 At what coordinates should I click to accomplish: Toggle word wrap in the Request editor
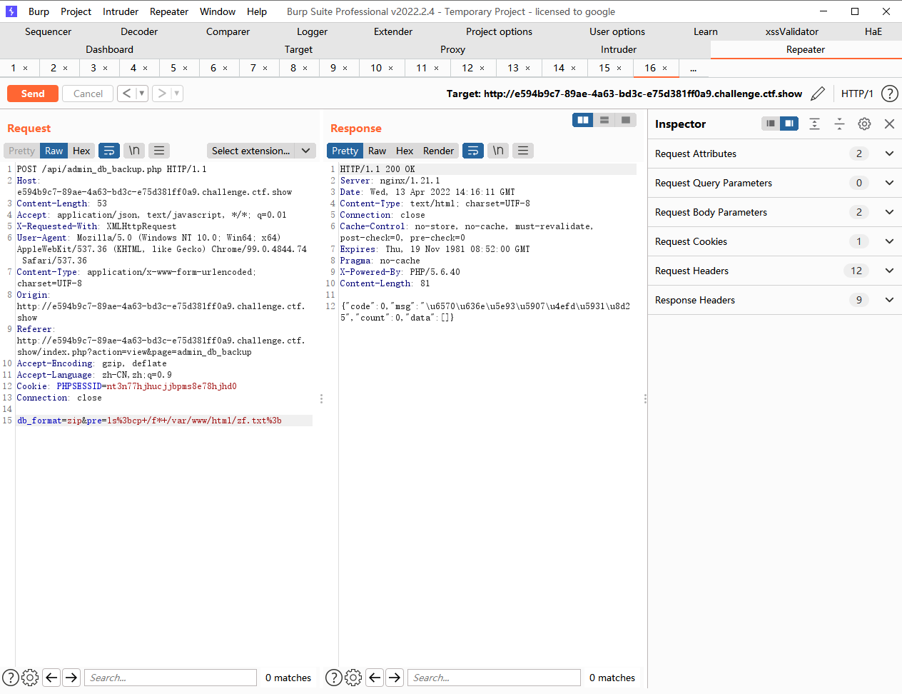[x=109, y=151]
